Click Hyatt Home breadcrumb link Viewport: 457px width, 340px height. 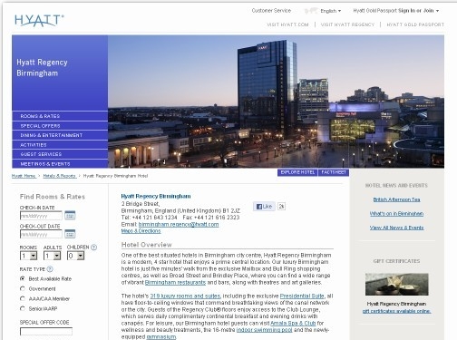coord(24,176)
